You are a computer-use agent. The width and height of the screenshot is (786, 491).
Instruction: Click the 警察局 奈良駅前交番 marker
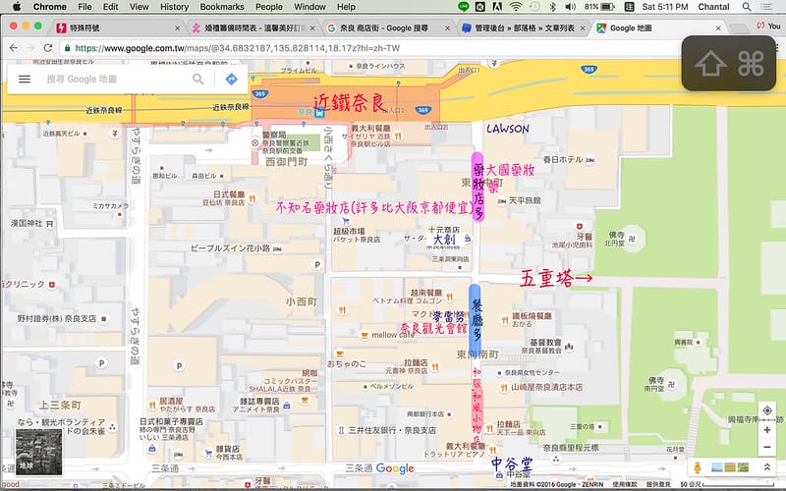click(255, 142)
